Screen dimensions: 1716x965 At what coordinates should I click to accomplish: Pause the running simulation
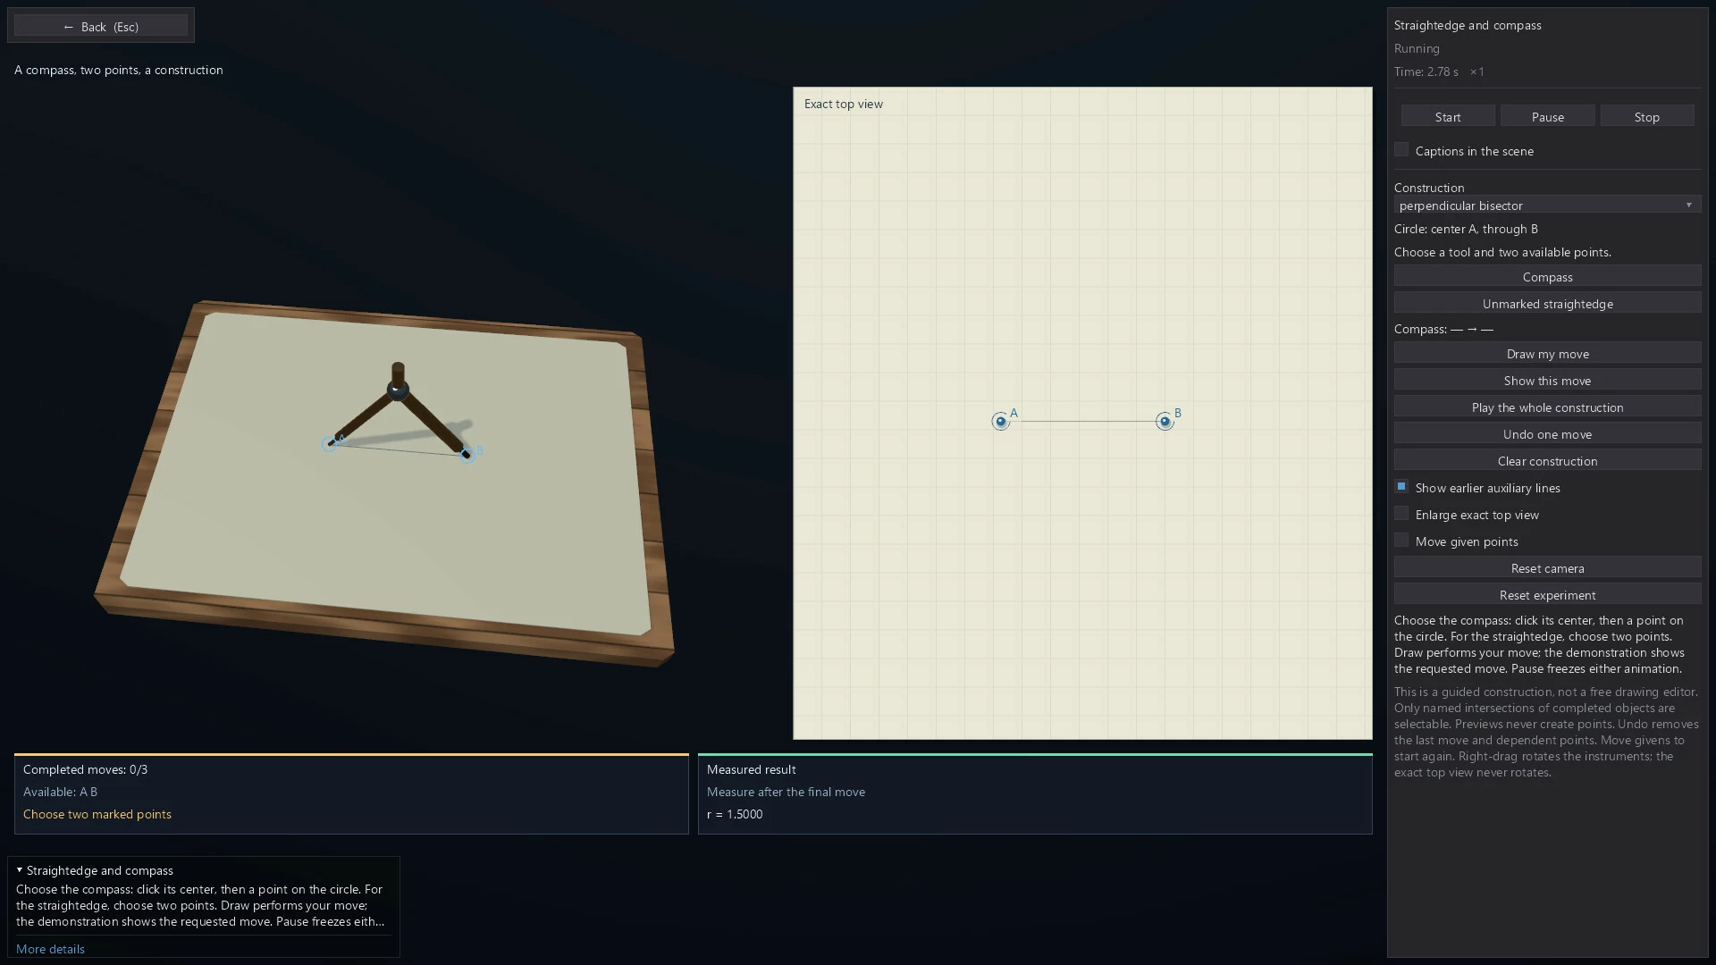click(x=1547, y=117)
